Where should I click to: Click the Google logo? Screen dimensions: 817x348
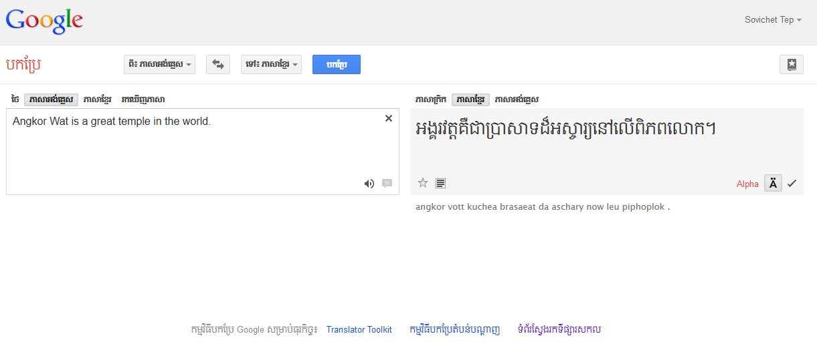coord(44,21)
